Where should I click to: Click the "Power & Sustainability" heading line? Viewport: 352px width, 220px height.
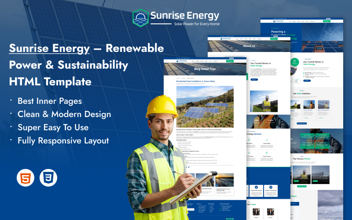pyautogui.click(x=69, y=65)
